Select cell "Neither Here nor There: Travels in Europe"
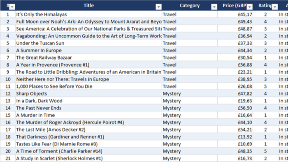 click(88, 79)
